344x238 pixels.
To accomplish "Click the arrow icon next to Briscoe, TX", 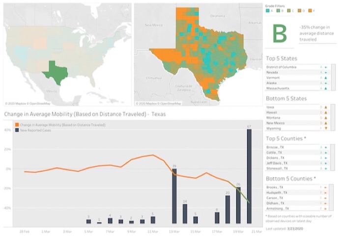I will coord(325,147).
